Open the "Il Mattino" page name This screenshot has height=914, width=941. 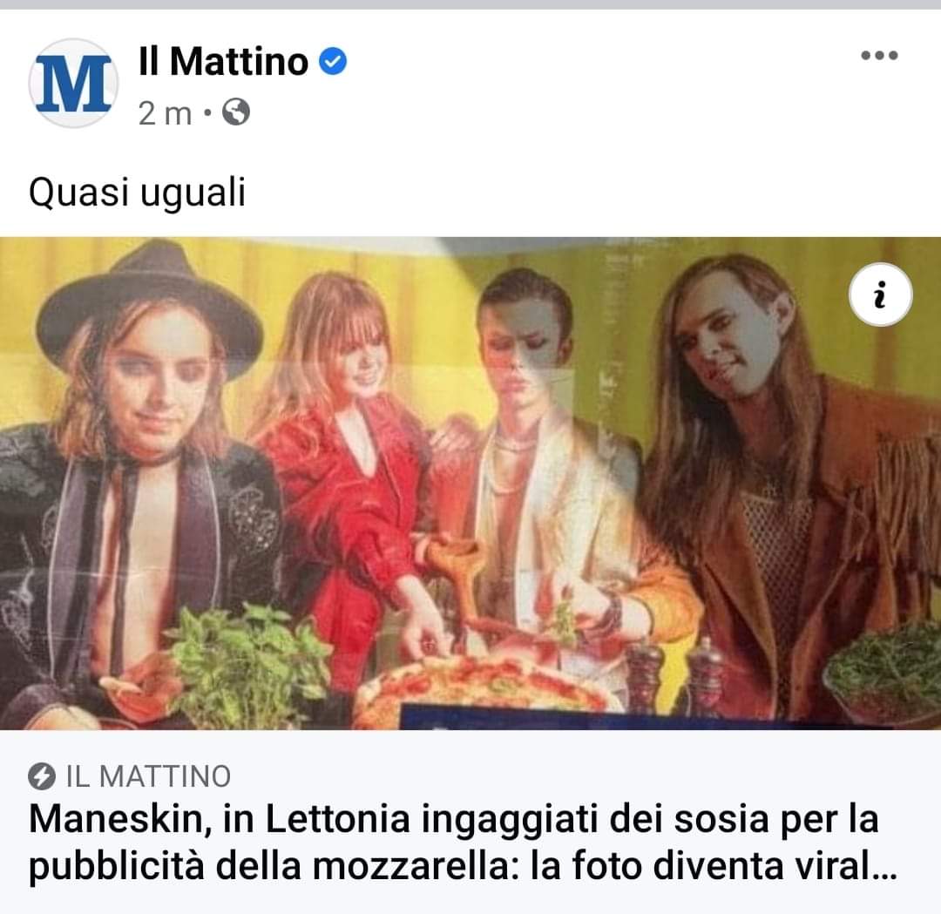click(223, 62)
